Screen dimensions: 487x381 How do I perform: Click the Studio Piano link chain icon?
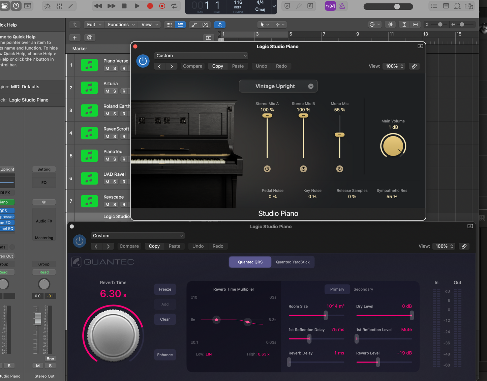coord(414,66)
